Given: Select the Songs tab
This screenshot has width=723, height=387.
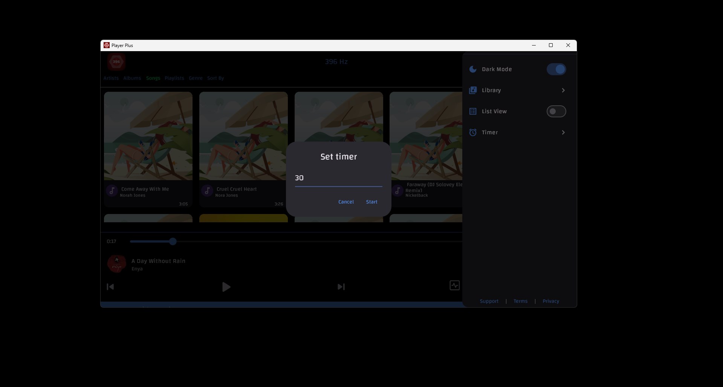Looking at the screenshot, I should (x=153, y=78).
